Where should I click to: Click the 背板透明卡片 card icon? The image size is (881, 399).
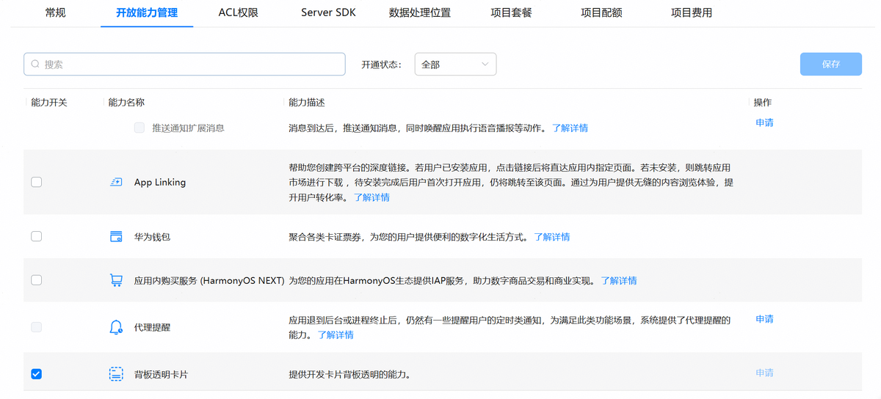pyautogui.click(x=115, y=374)
